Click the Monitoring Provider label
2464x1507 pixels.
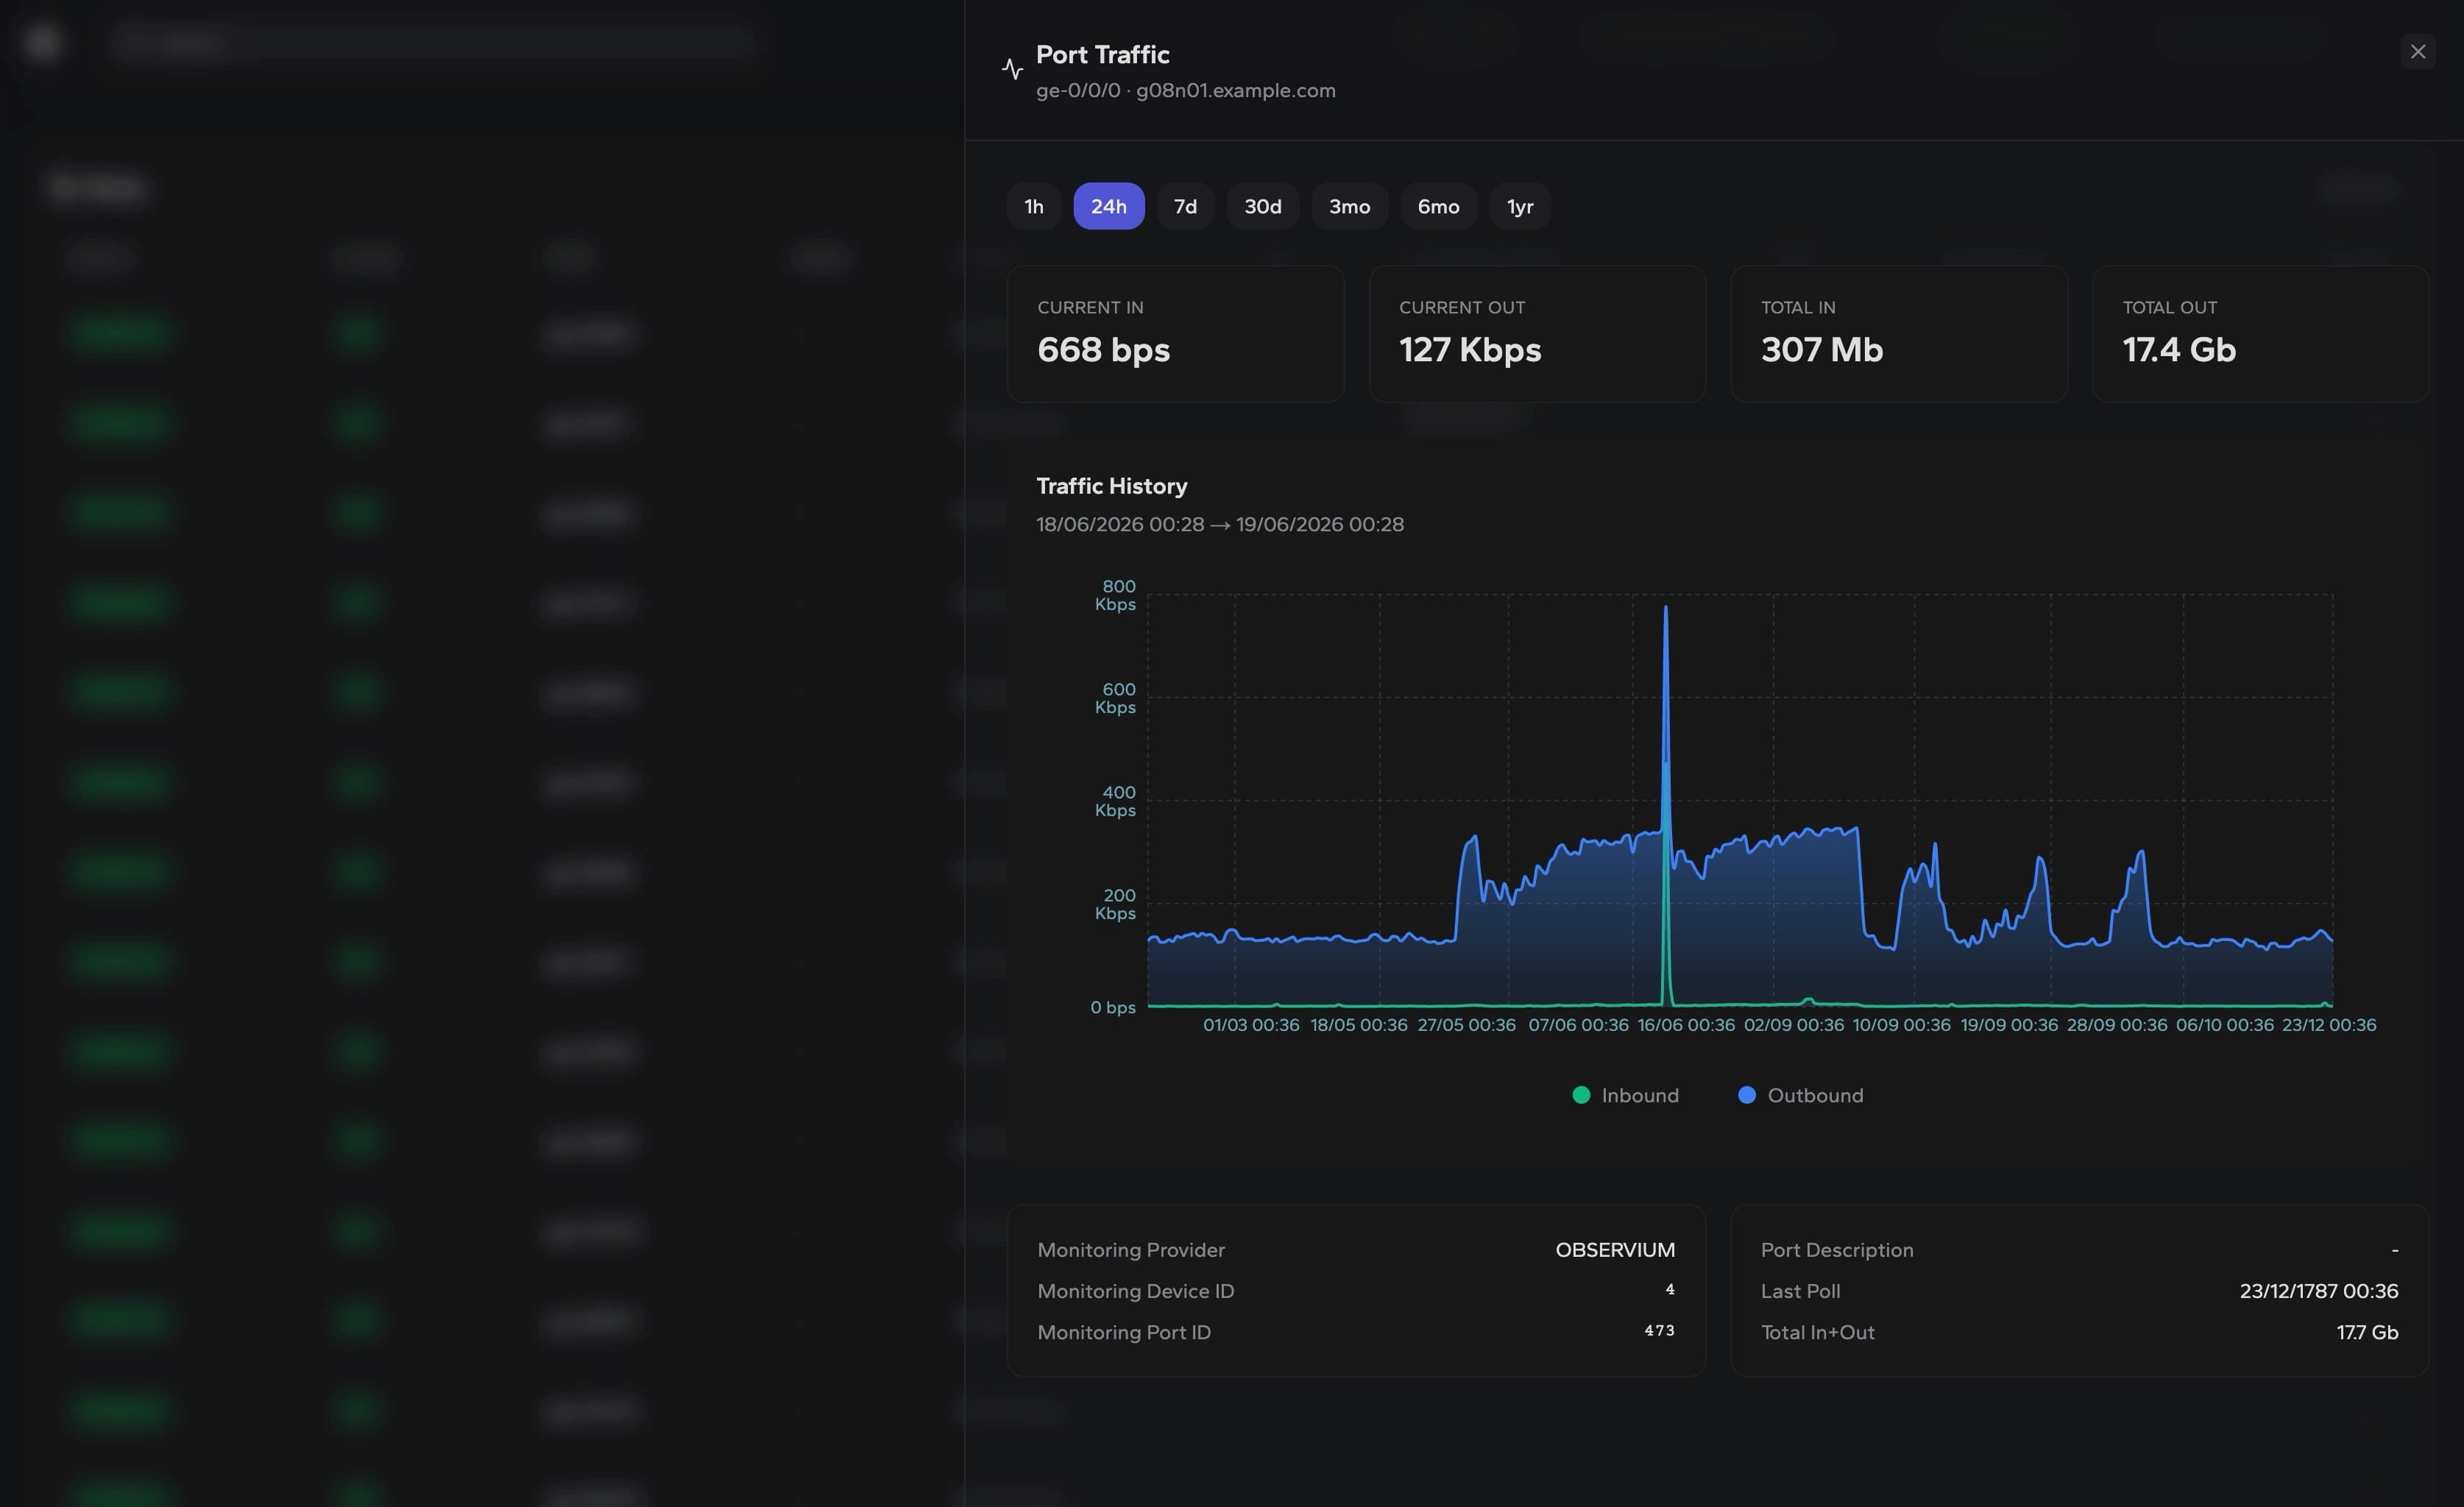coord(1130,1250)
